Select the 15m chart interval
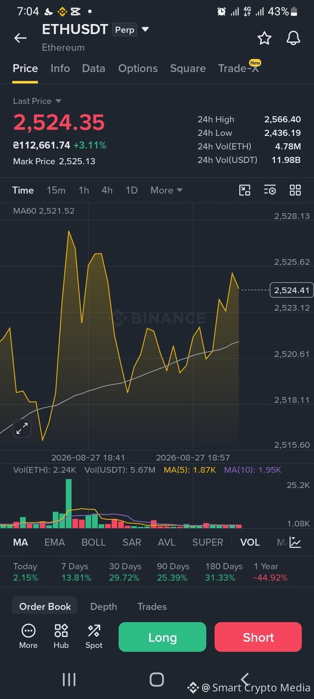314x699 pixels. (56, 190)
